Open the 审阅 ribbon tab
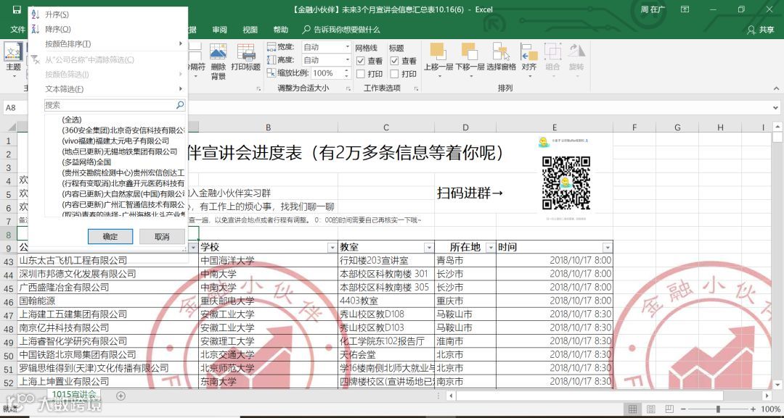The image size is (784, 418). (219, 30)
